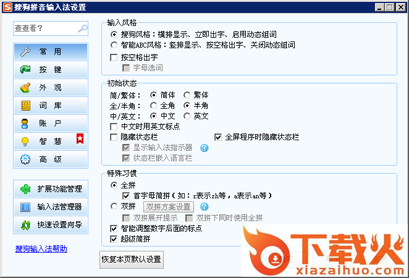
Task: Select 英文 radio button
Action: click(x=187, y=116)
